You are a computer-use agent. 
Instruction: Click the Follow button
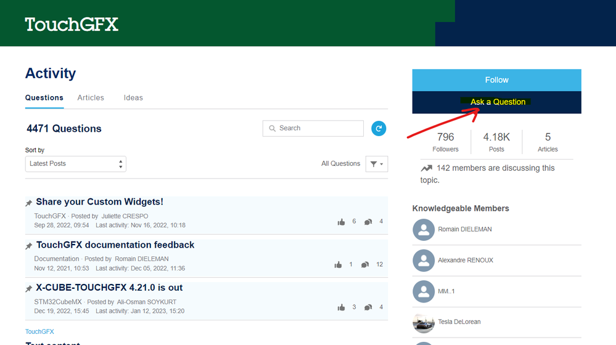click(x=496, y=80)
